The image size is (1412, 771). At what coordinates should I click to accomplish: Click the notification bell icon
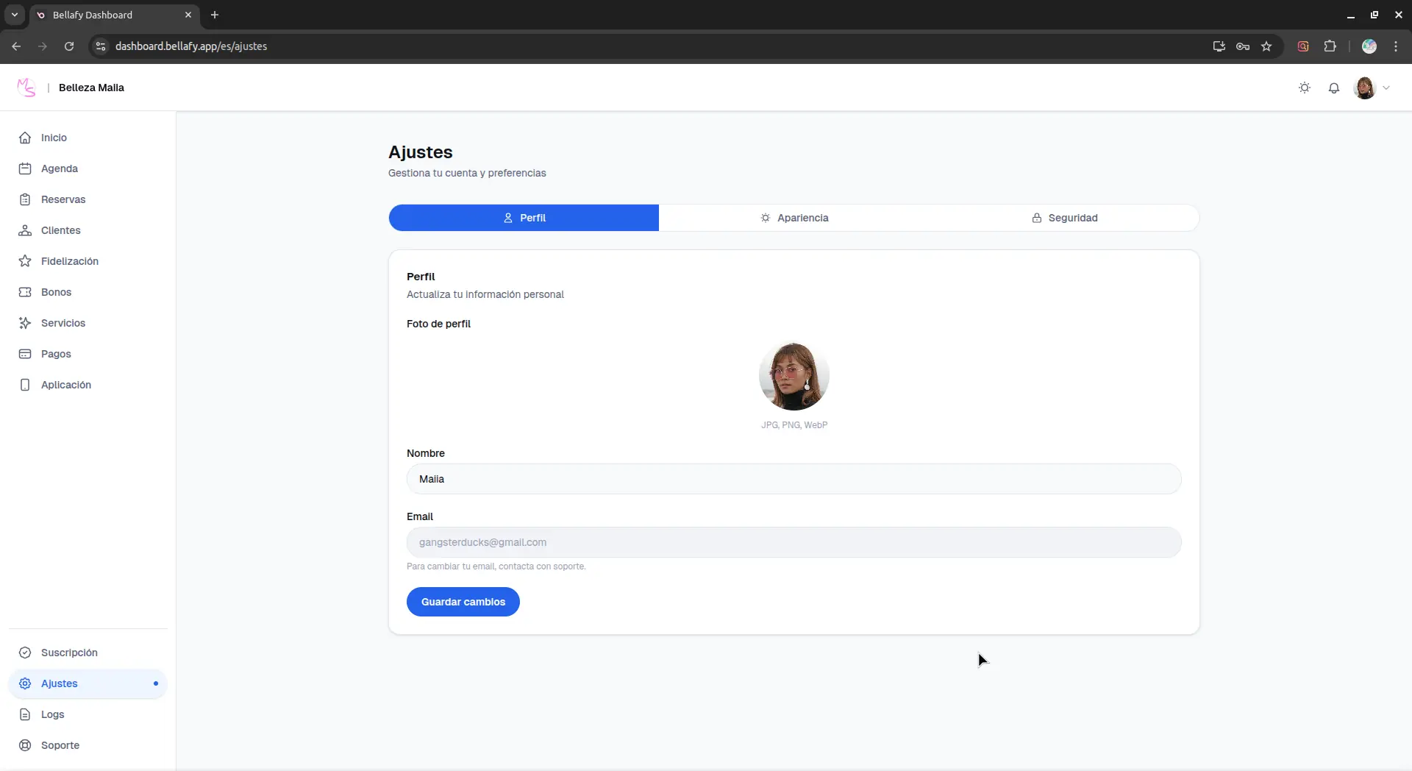point(1334,88)
